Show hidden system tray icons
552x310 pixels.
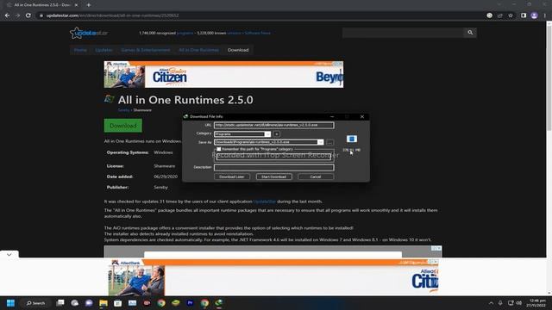click(x=491, y=303)
